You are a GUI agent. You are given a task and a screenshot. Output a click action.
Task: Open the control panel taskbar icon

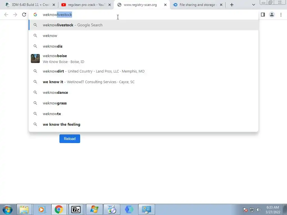[x=146, y=209]
